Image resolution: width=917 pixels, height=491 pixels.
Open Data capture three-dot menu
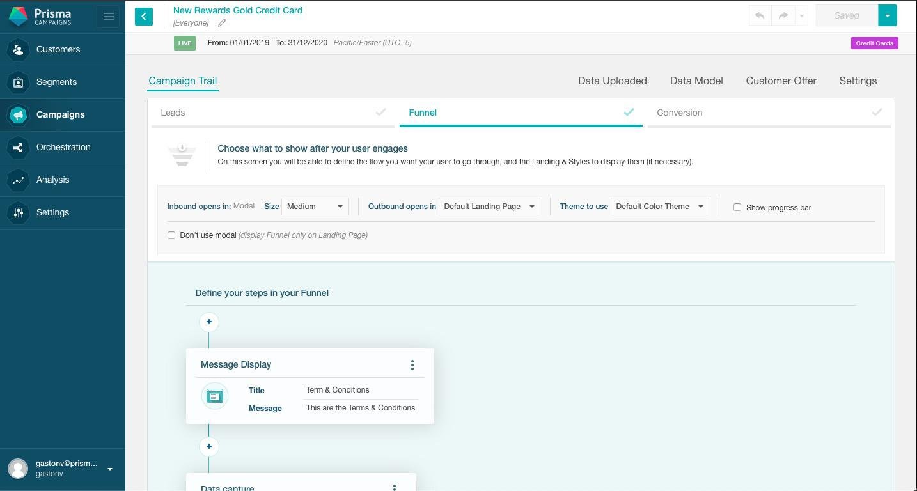coord(395,488)
